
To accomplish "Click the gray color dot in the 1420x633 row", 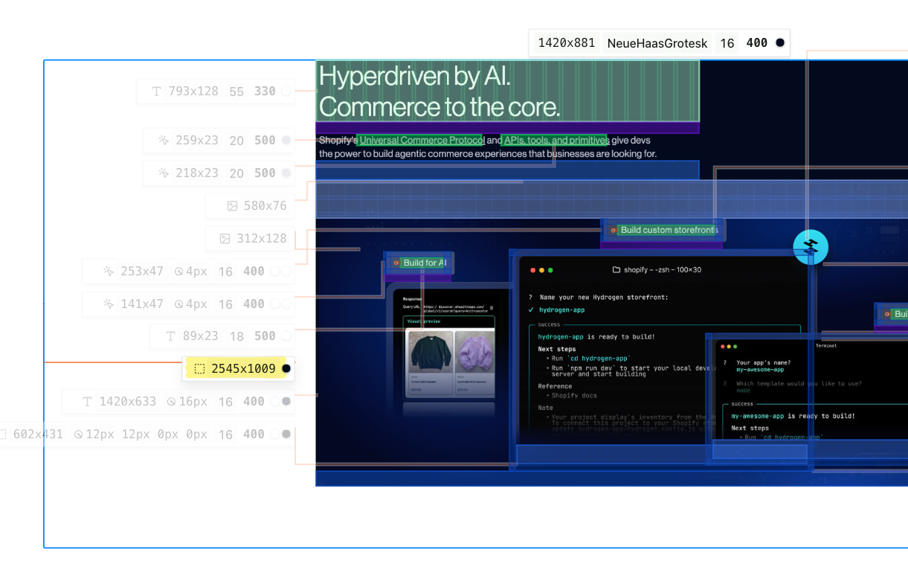I will [x=286, y=402].
